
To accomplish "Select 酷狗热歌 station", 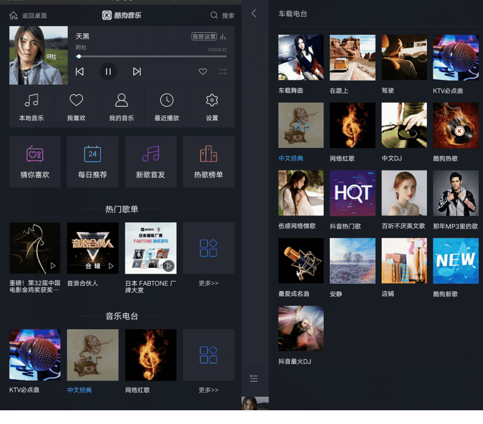I will (456, 125).
